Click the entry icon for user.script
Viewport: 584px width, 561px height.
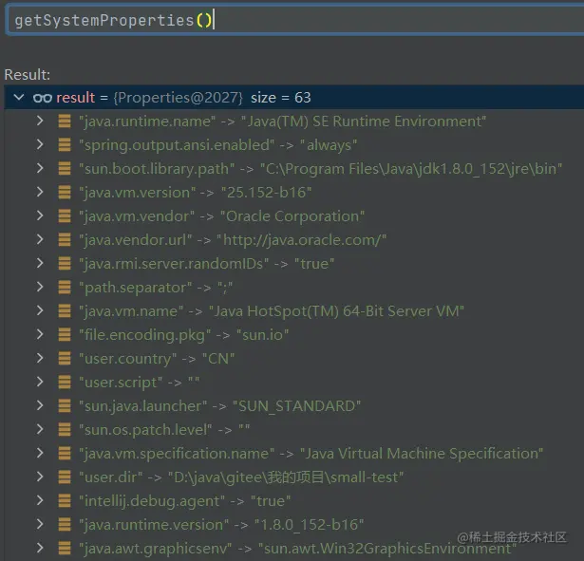pyautogui.click(x=65, y=383)
